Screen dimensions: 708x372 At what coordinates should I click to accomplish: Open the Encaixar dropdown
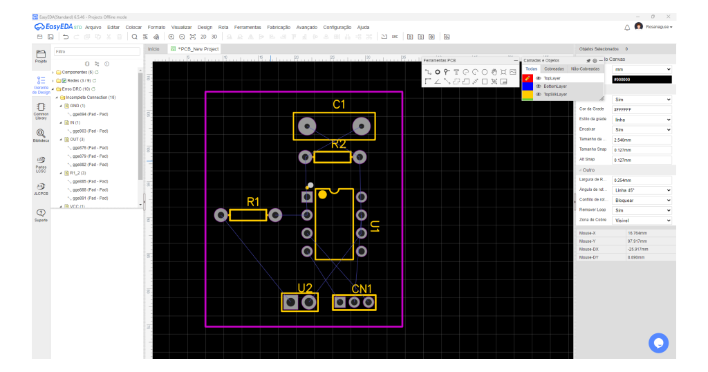642,129
